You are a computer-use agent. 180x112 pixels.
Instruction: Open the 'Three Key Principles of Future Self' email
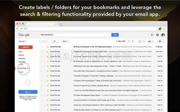102,76
